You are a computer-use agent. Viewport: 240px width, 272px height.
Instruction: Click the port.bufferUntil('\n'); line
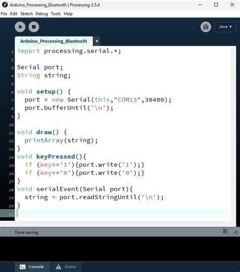click(x=69, y=108)
